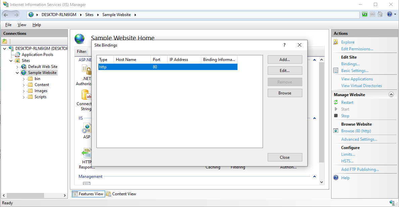Collapse the Manage Website section
The image size is (399, 207).
(x=391, y=94)
